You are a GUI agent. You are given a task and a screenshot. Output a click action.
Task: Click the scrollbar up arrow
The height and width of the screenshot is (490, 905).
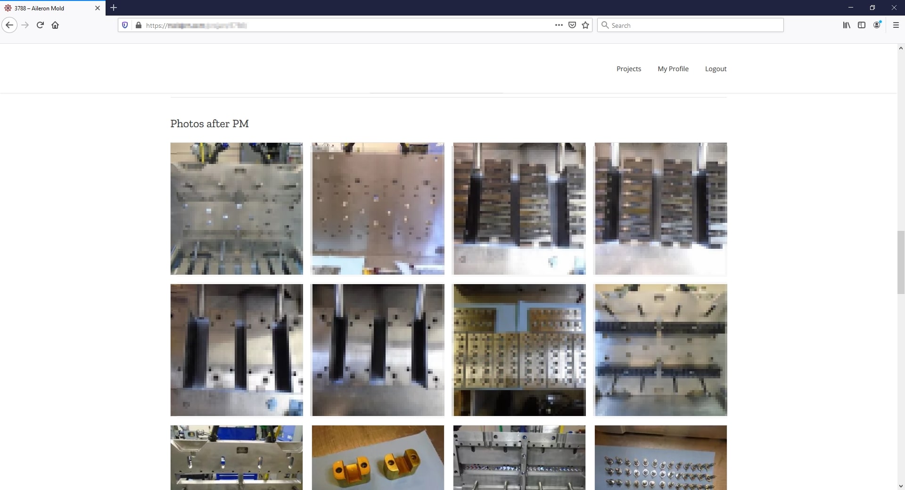[900, 48]
